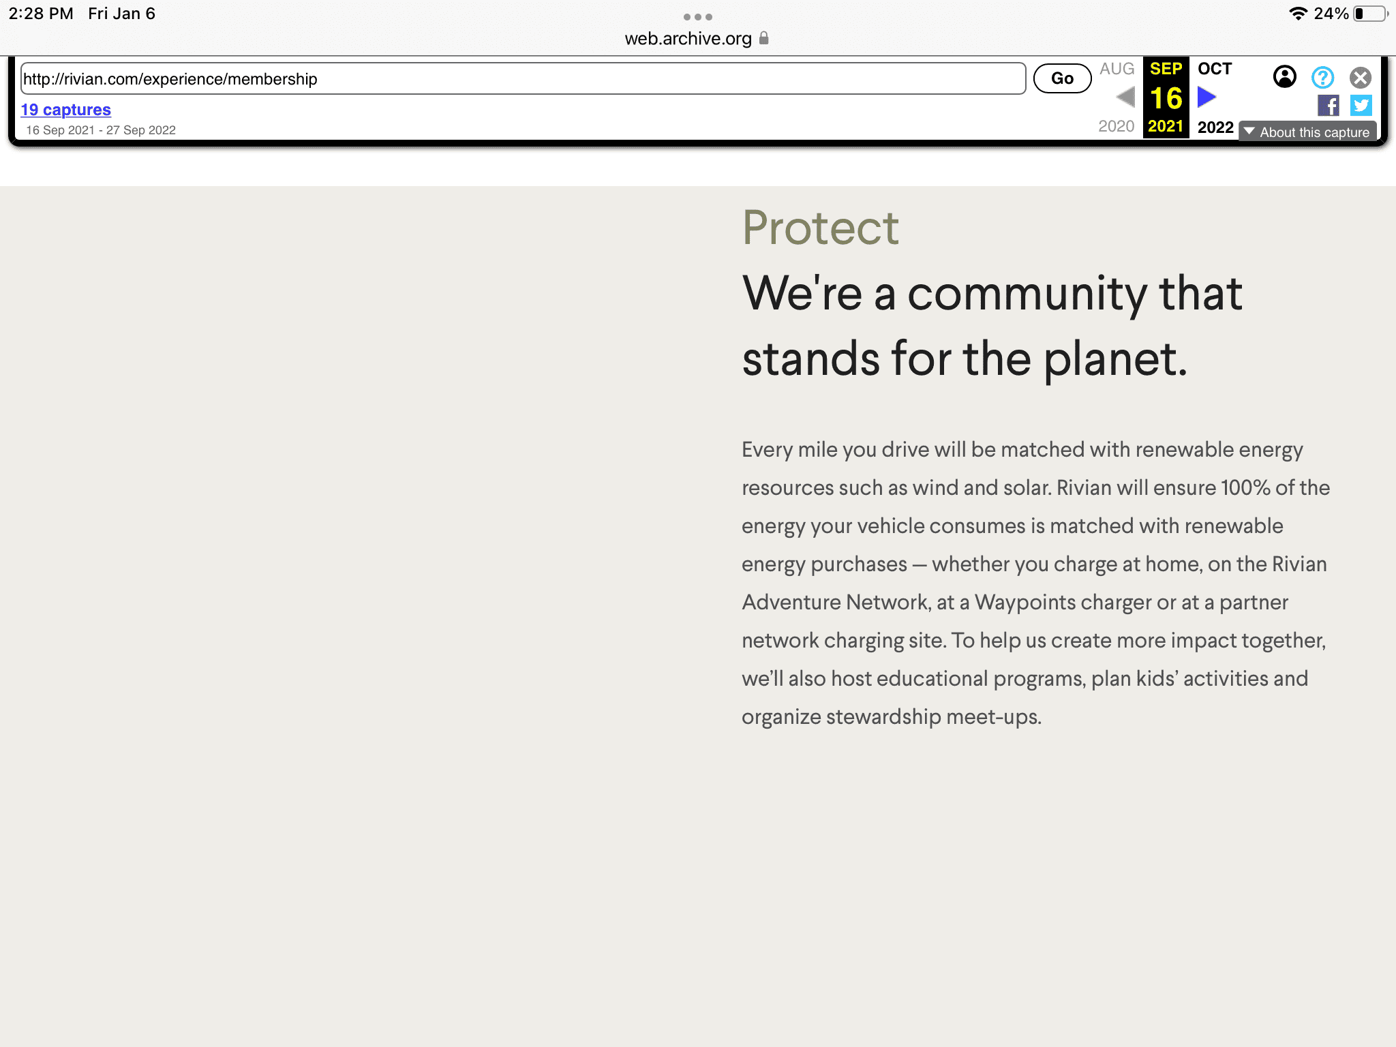Open the 19 captures link
1396x1047 pixels.
pos(65,110)
